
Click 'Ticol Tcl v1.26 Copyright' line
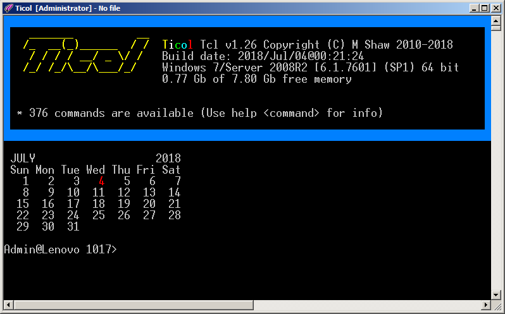click(308, 45)
